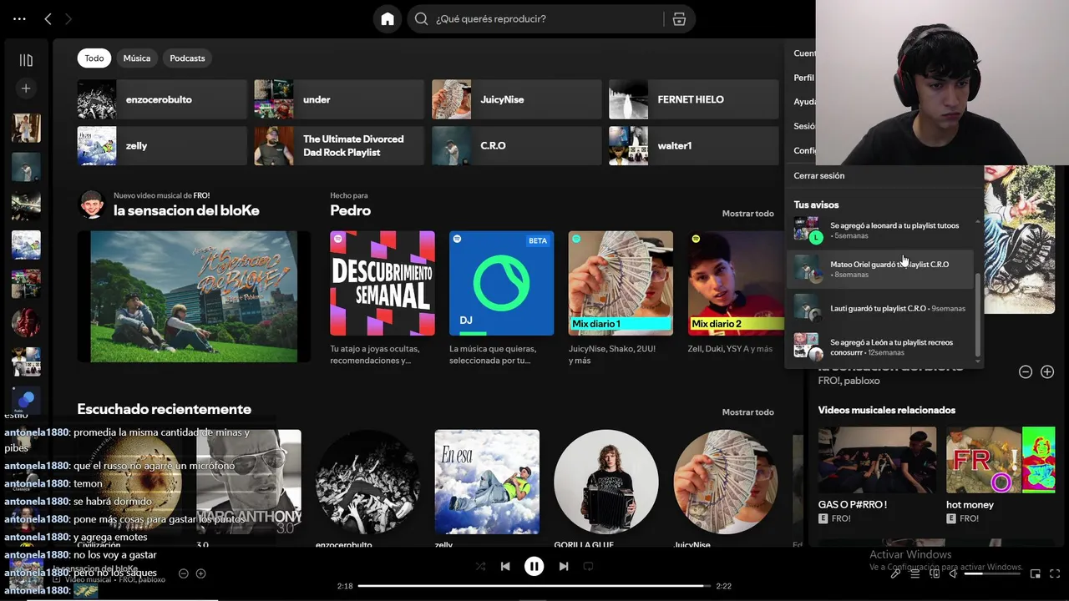Open Descubrimiento Semanal playlist cover
This screenshot has width=1069, height=601.
(383, 283)
